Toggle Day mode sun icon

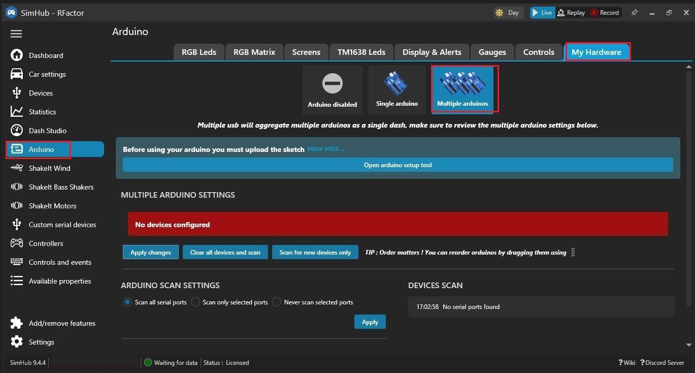pos(500,13)
